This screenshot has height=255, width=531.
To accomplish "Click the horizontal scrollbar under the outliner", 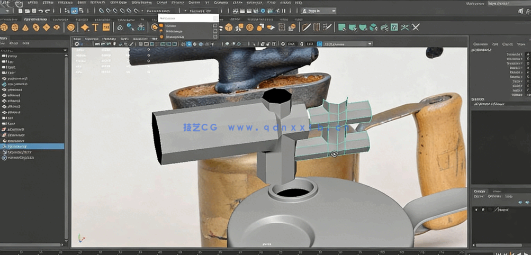I will pos(31,244).
